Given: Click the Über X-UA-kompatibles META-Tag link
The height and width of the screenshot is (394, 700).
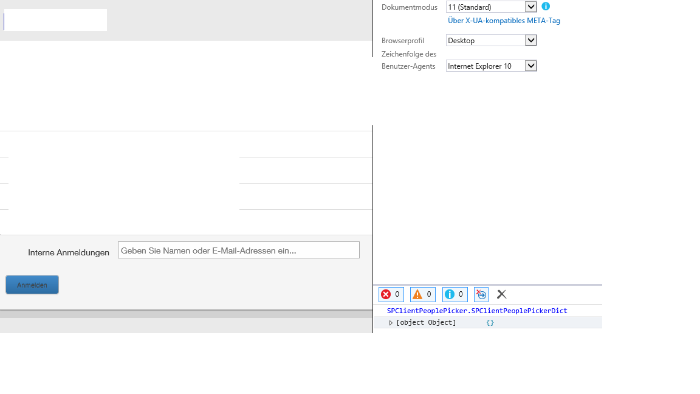Looking at the screenshot, I should coord(503,20).
